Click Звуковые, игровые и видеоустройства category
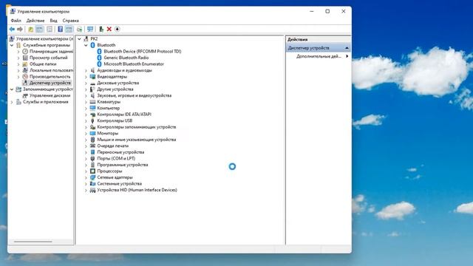 point(135,95)
